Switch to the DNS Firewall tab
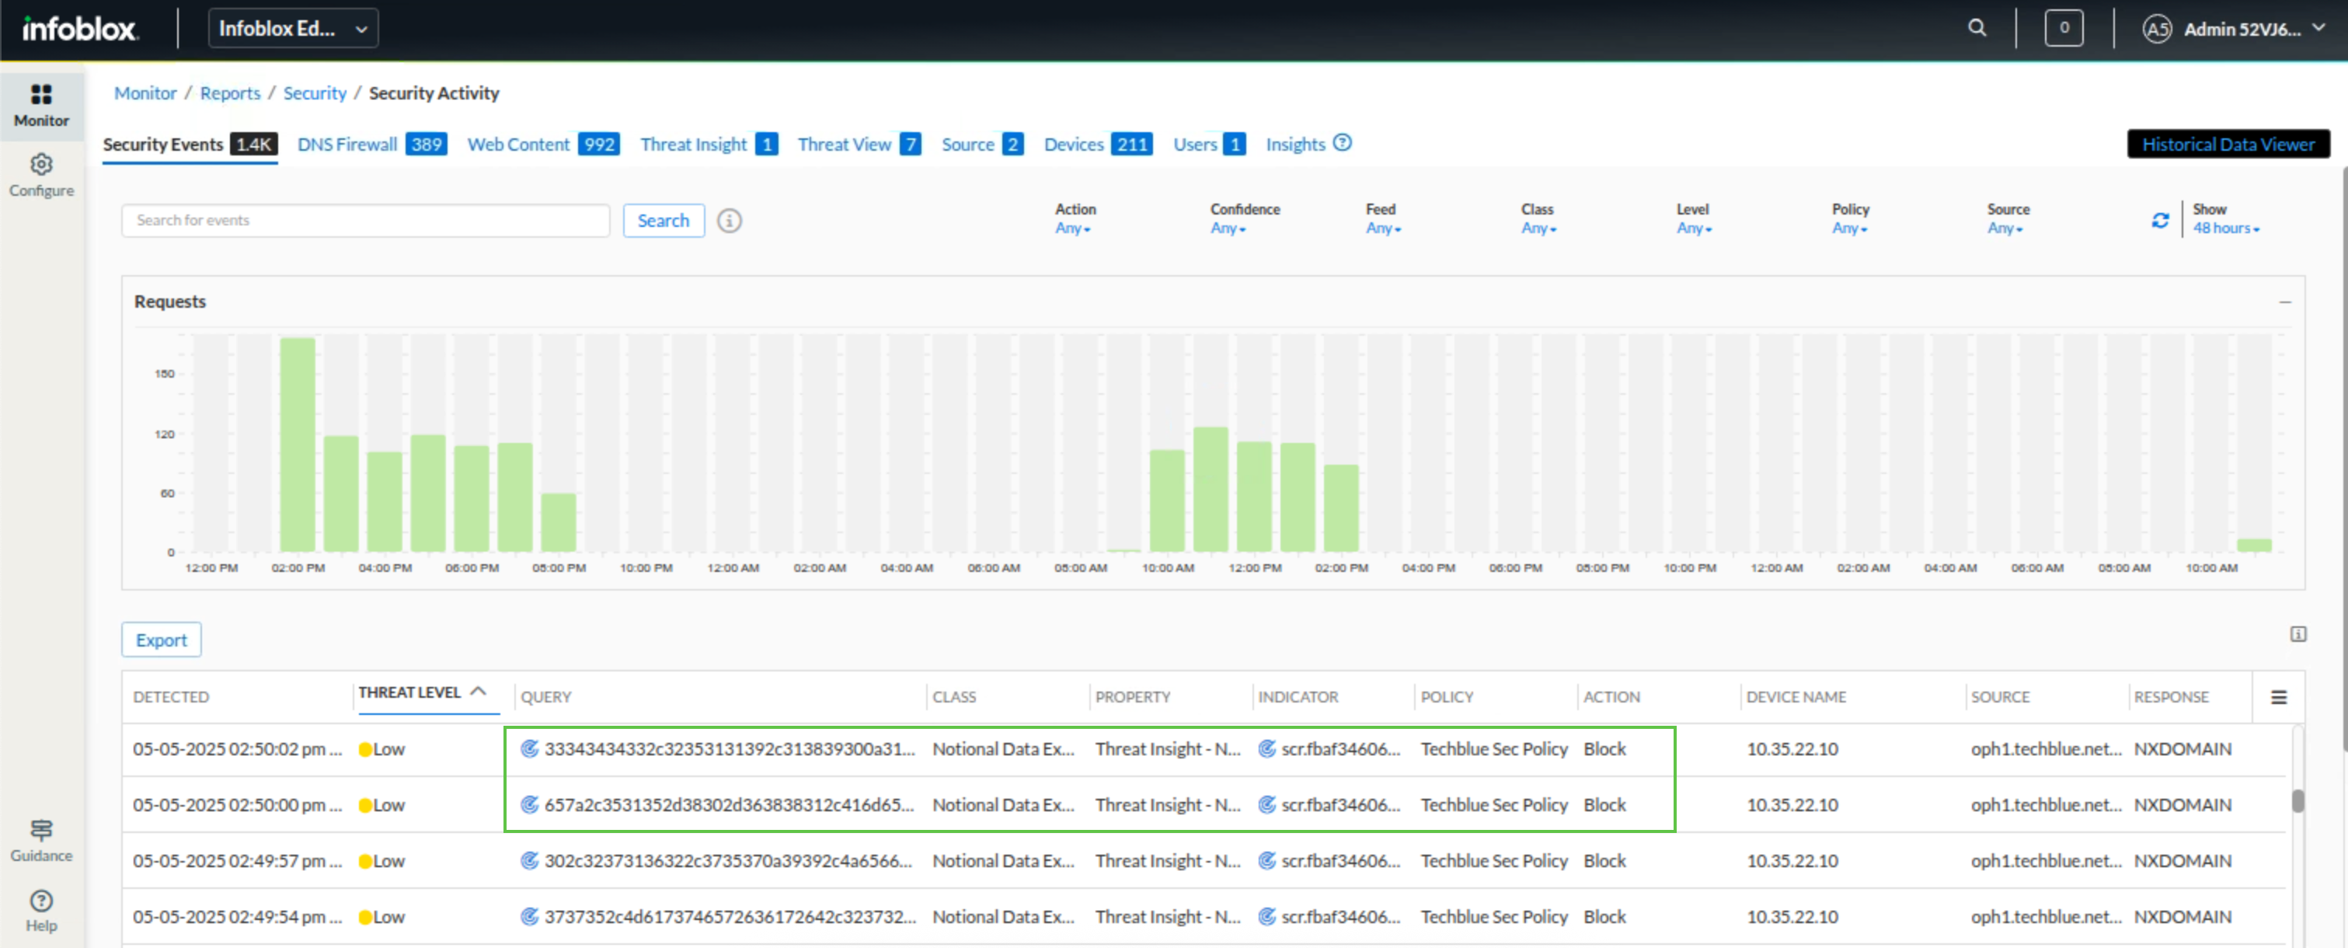The image size is (2348, 948). click(347, 144)
